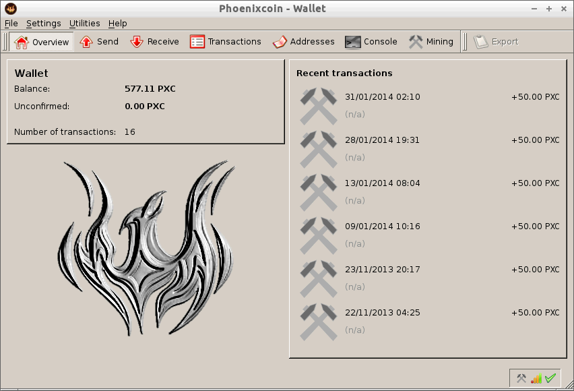Click mining icon of 13/01/2014 08:04 transaction

click(319, 192)
